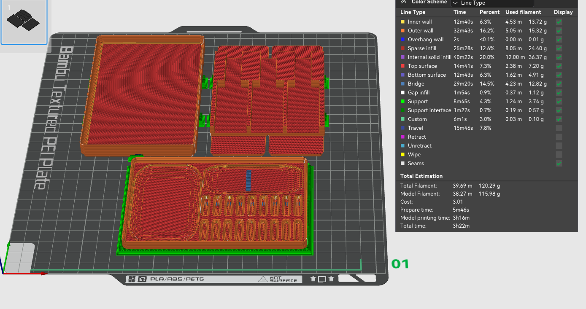Click the bright green Support color swatch
The width and height of the screenshot is (586, 309).
tap(402, 101)
